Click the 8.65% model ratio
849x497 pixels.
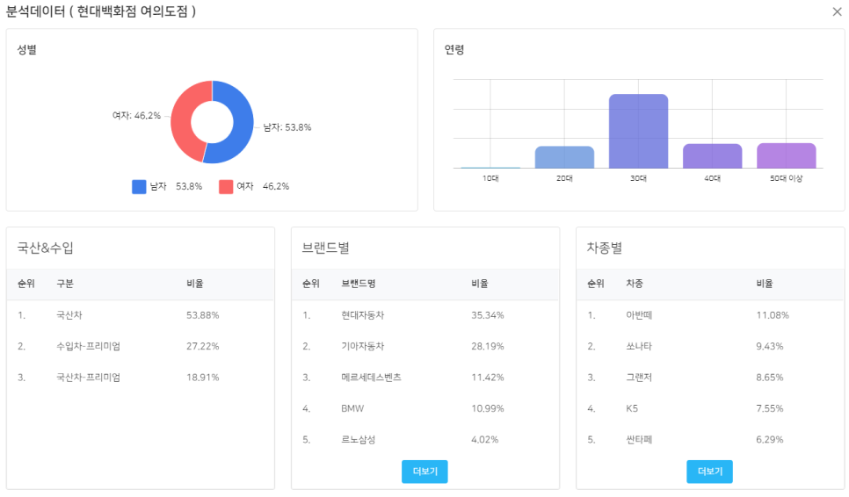(769, 378)
